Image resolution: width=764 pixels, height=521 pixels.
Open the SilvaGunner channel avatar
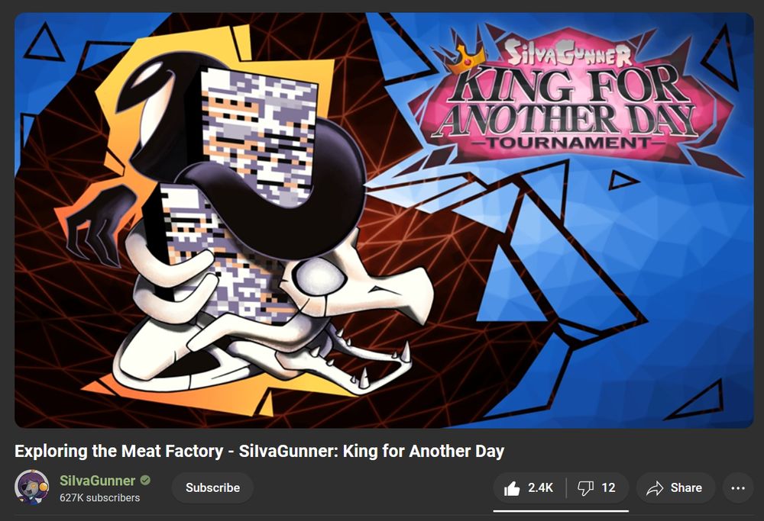(31, 487)
